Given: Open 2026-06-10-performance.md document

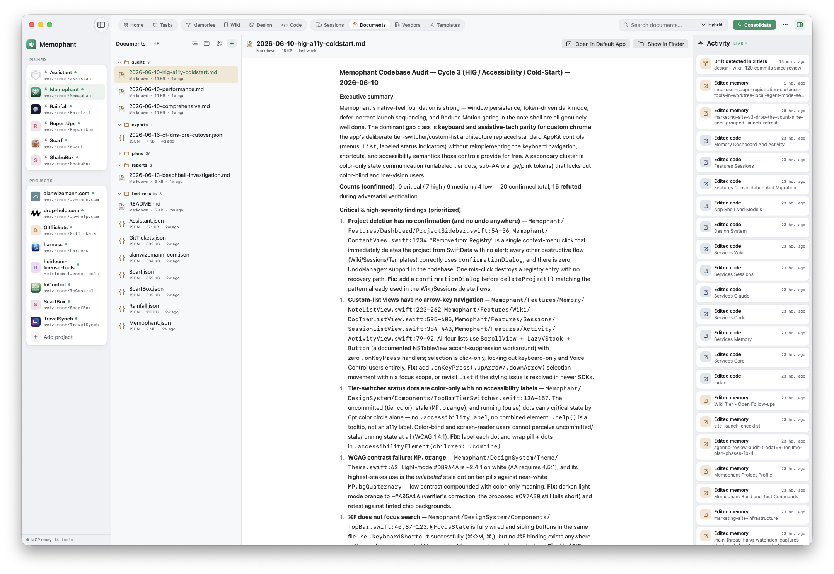Looking at the screenshot, I should click(176, 92).
